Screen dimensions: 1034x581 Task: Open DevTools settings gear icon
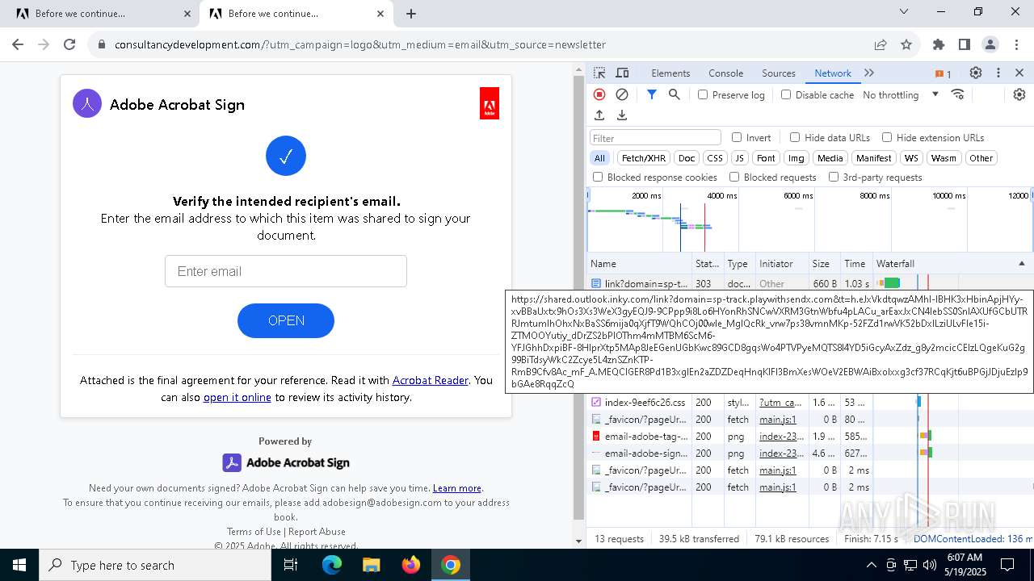[x=976, y=73]
